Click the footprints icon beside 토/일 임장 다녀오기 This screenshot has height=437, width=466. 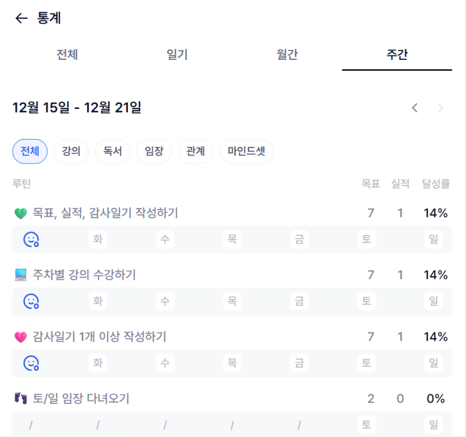tap(20, 399)
